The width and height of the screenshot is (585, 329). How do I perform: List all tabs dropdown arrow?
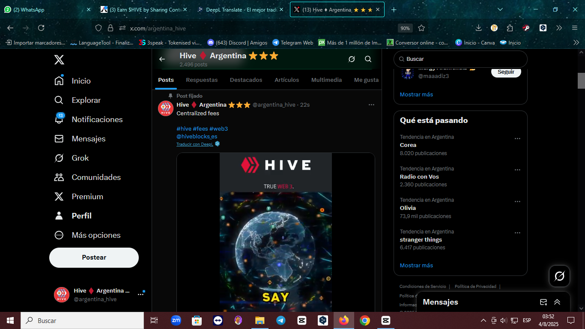pyautogui.click(x=500, y=9)
